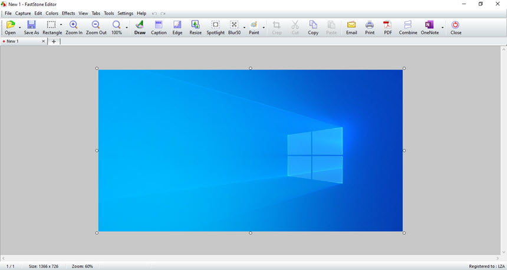Click the vertical scrollbar up arrow
This screenshot has height=270, width=507.
click(504, 49)
